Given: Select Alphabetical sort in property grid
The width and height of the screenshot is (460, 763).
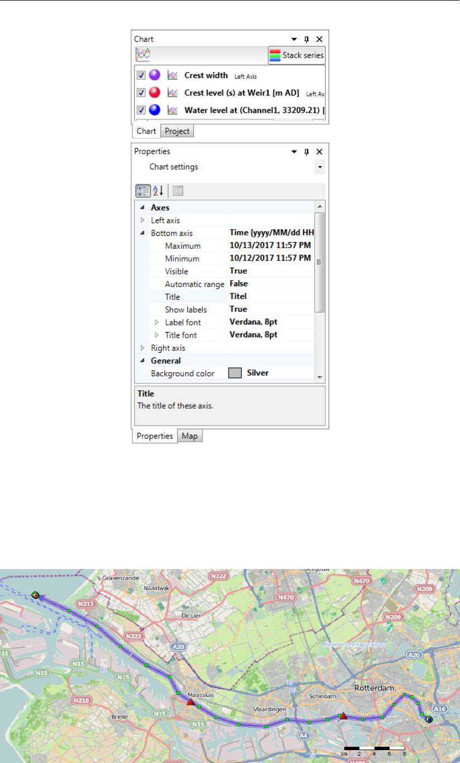Looking at the screenshot, I should 158,191.
